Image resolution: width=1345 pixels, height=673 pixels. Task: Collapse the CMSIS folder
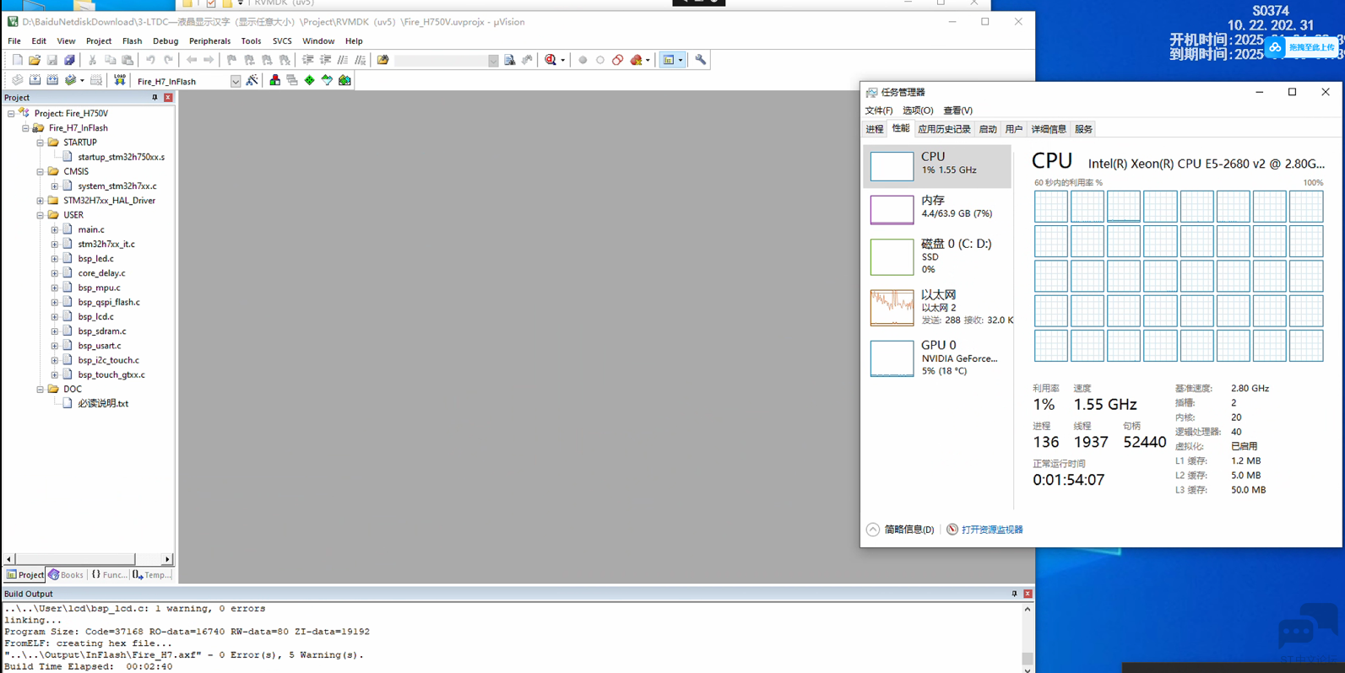pos(40,171)
